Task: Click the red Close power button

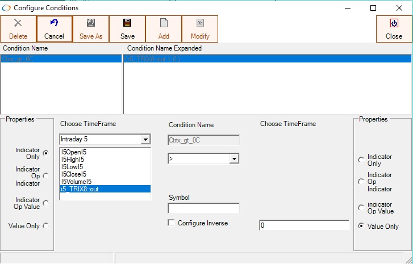Action: tap(394, 28)
